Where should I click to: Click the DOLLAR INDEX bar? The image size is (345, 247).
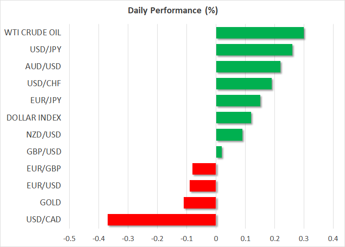coord(233,118)
